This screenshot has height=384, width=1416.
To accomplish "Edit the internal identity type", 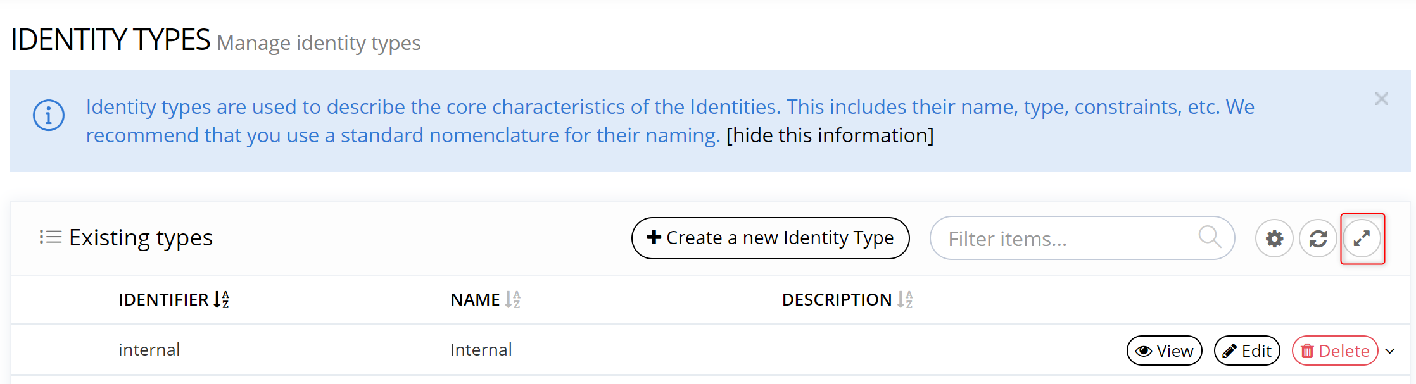I will tap(1247, 350).
